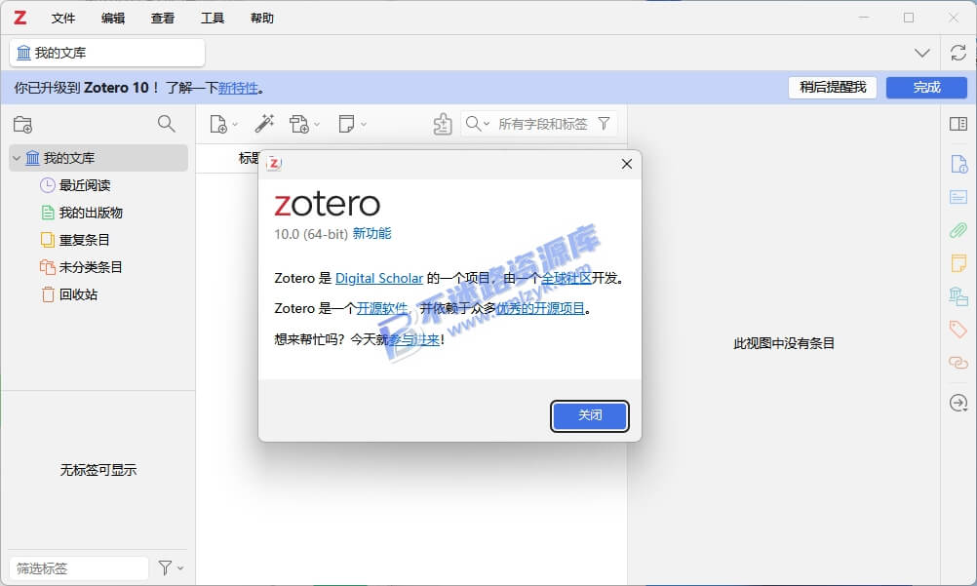Open the 全球社区 link
Viewport: 977px width, 586px height.
(566, 278)
